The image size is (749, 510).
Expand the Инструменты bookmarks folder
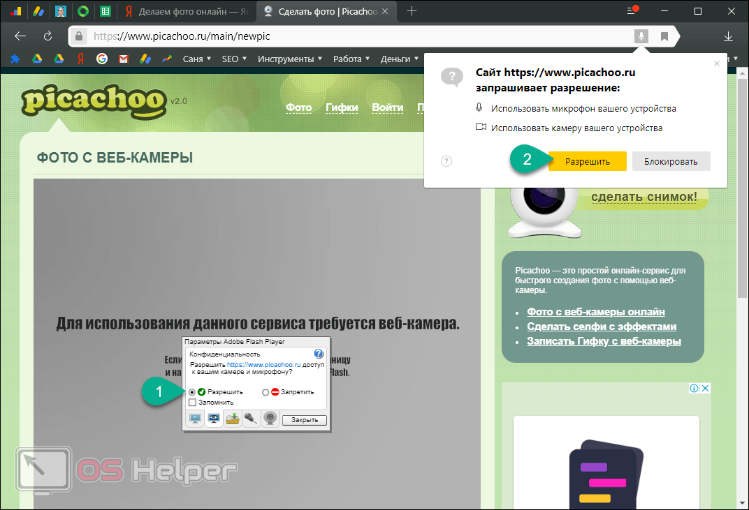(x=289, y=59)
